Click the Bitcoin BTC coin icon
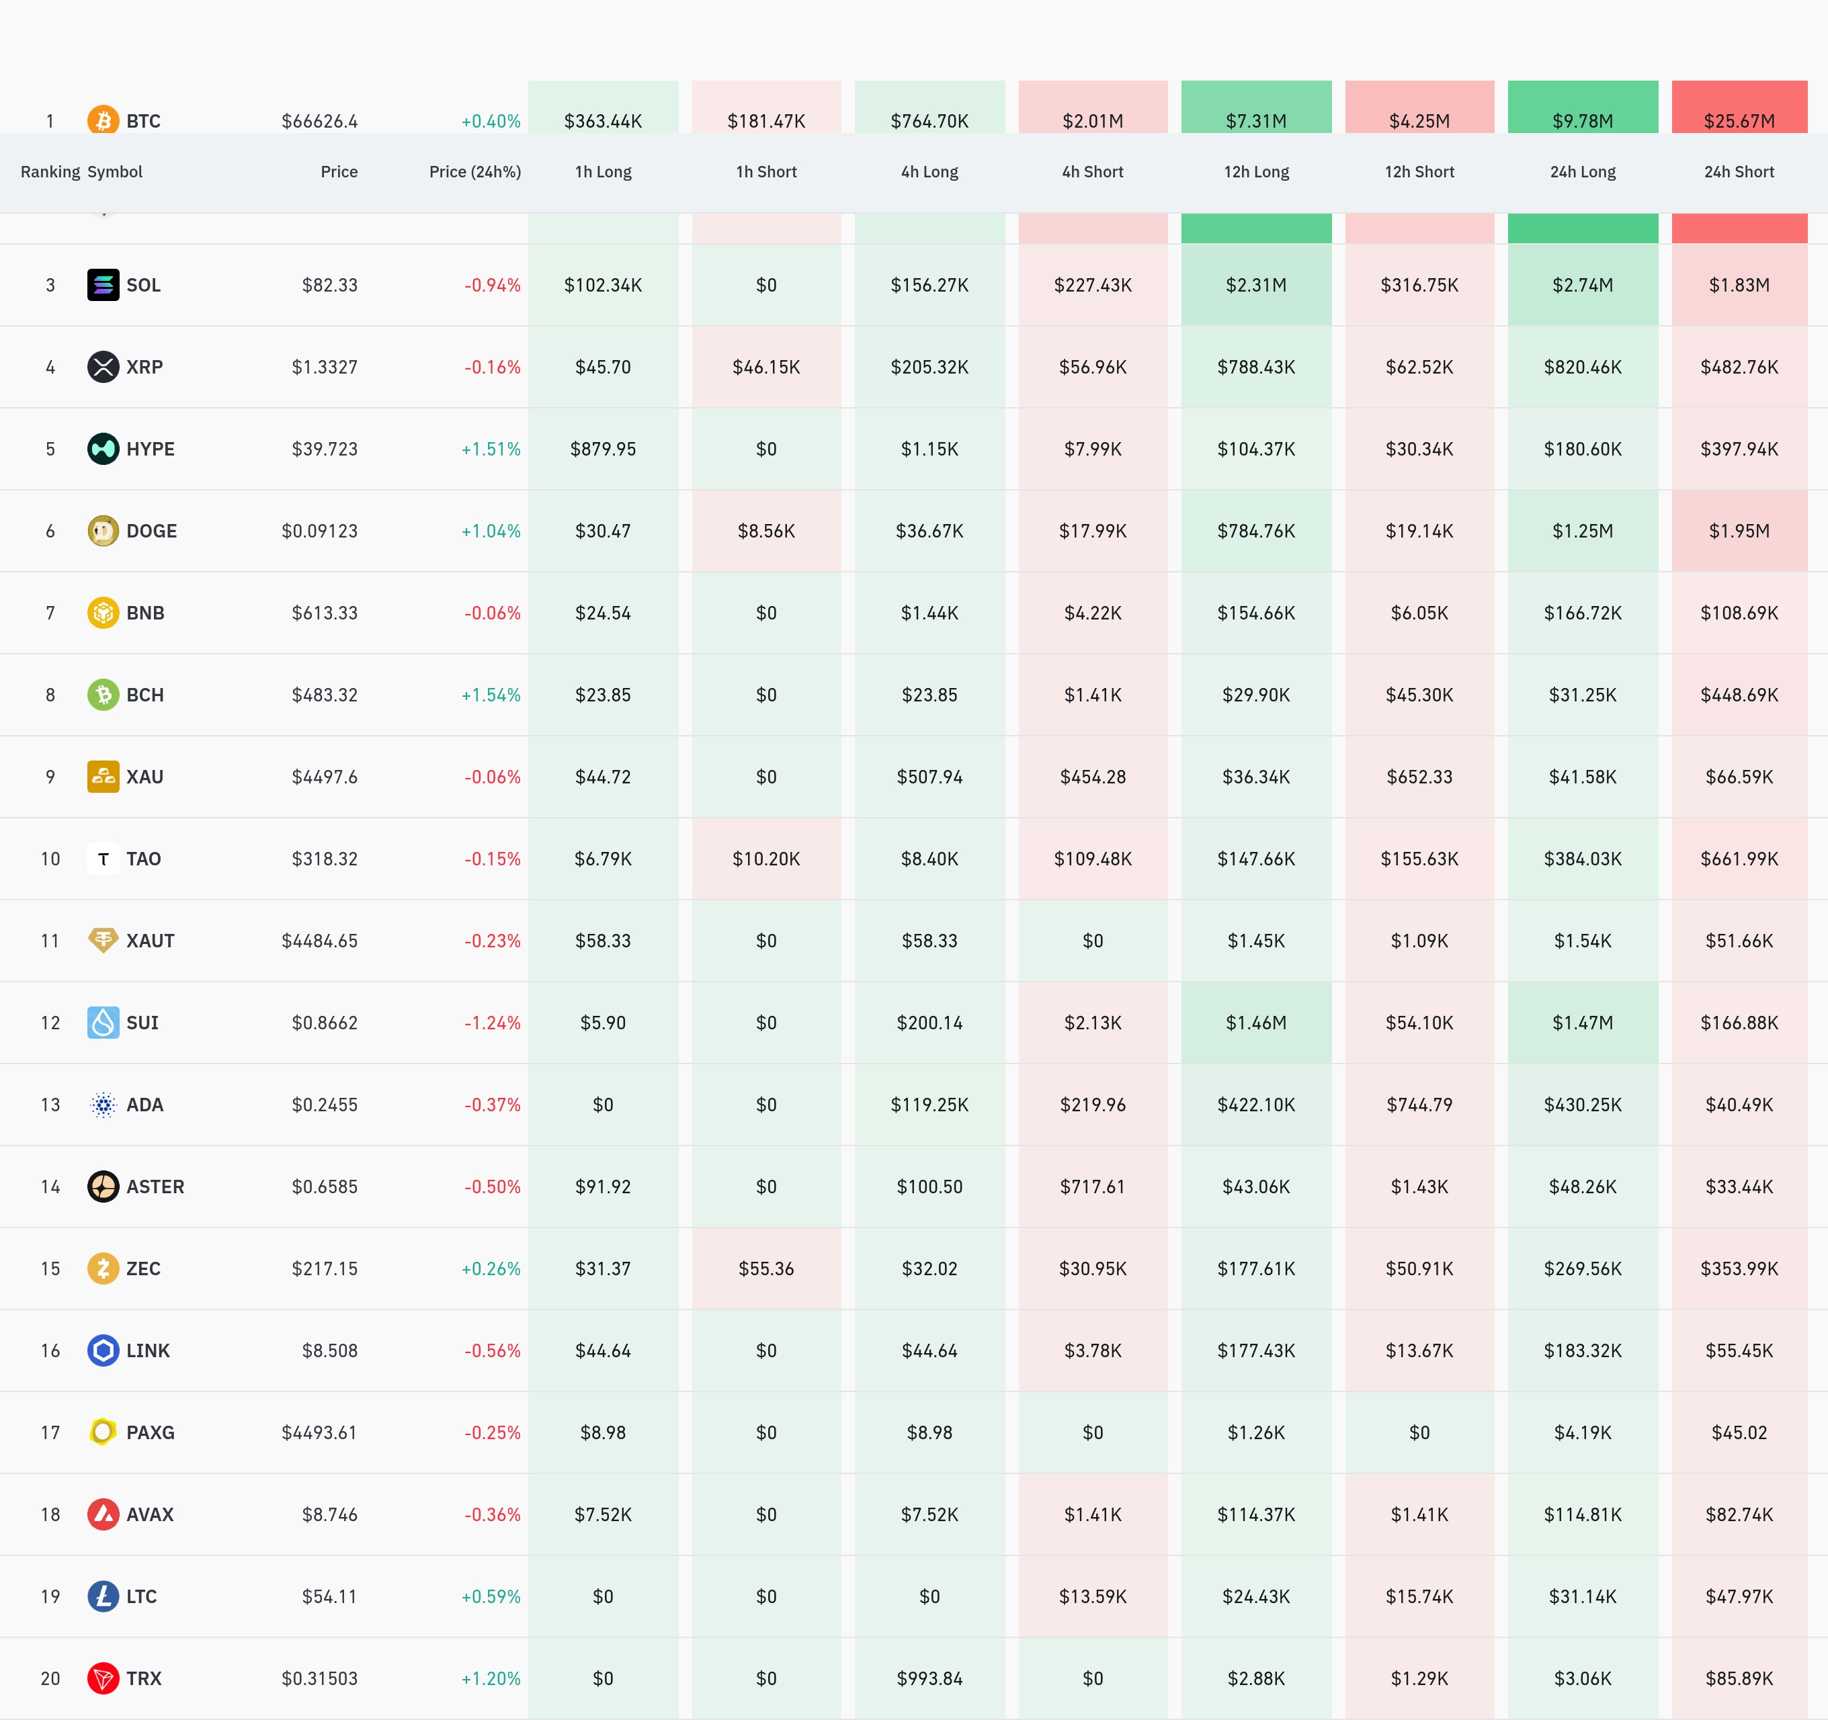1828x1720 pixels. [x=103, y=120]
